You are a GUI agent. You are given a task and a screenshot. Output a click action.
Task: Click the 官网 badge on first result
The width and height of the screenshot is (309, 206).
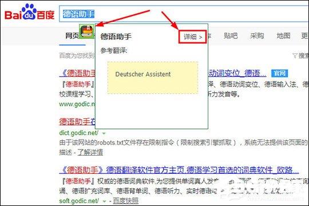click(279, 73)
